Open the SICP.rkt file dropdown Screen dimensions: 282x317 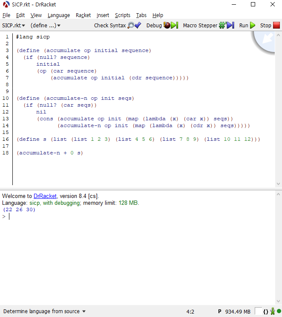click(14, 26)
